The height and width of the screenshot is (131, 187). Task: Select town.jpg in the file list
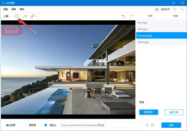[x=161, y=23]
